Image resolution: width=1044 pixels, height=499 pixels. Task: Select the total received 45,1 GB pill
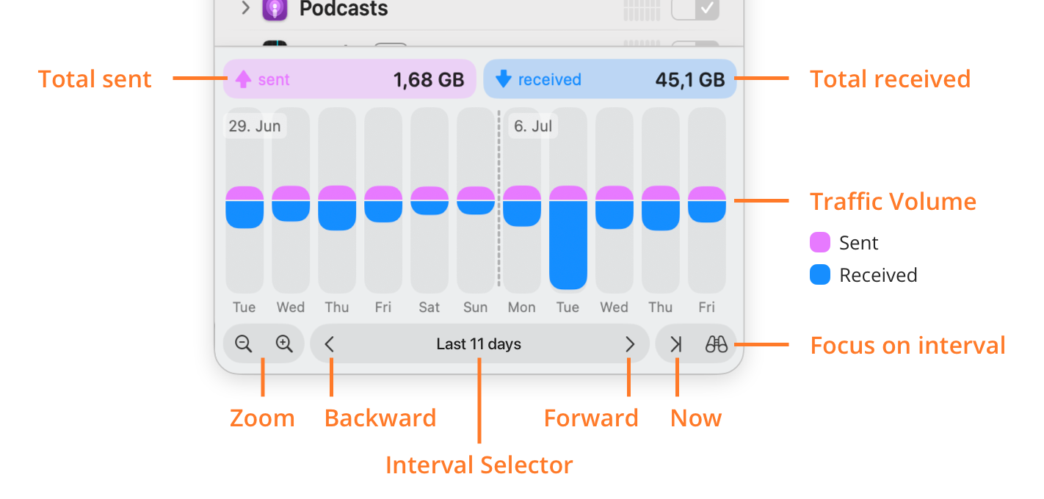[x=609, y=79]
